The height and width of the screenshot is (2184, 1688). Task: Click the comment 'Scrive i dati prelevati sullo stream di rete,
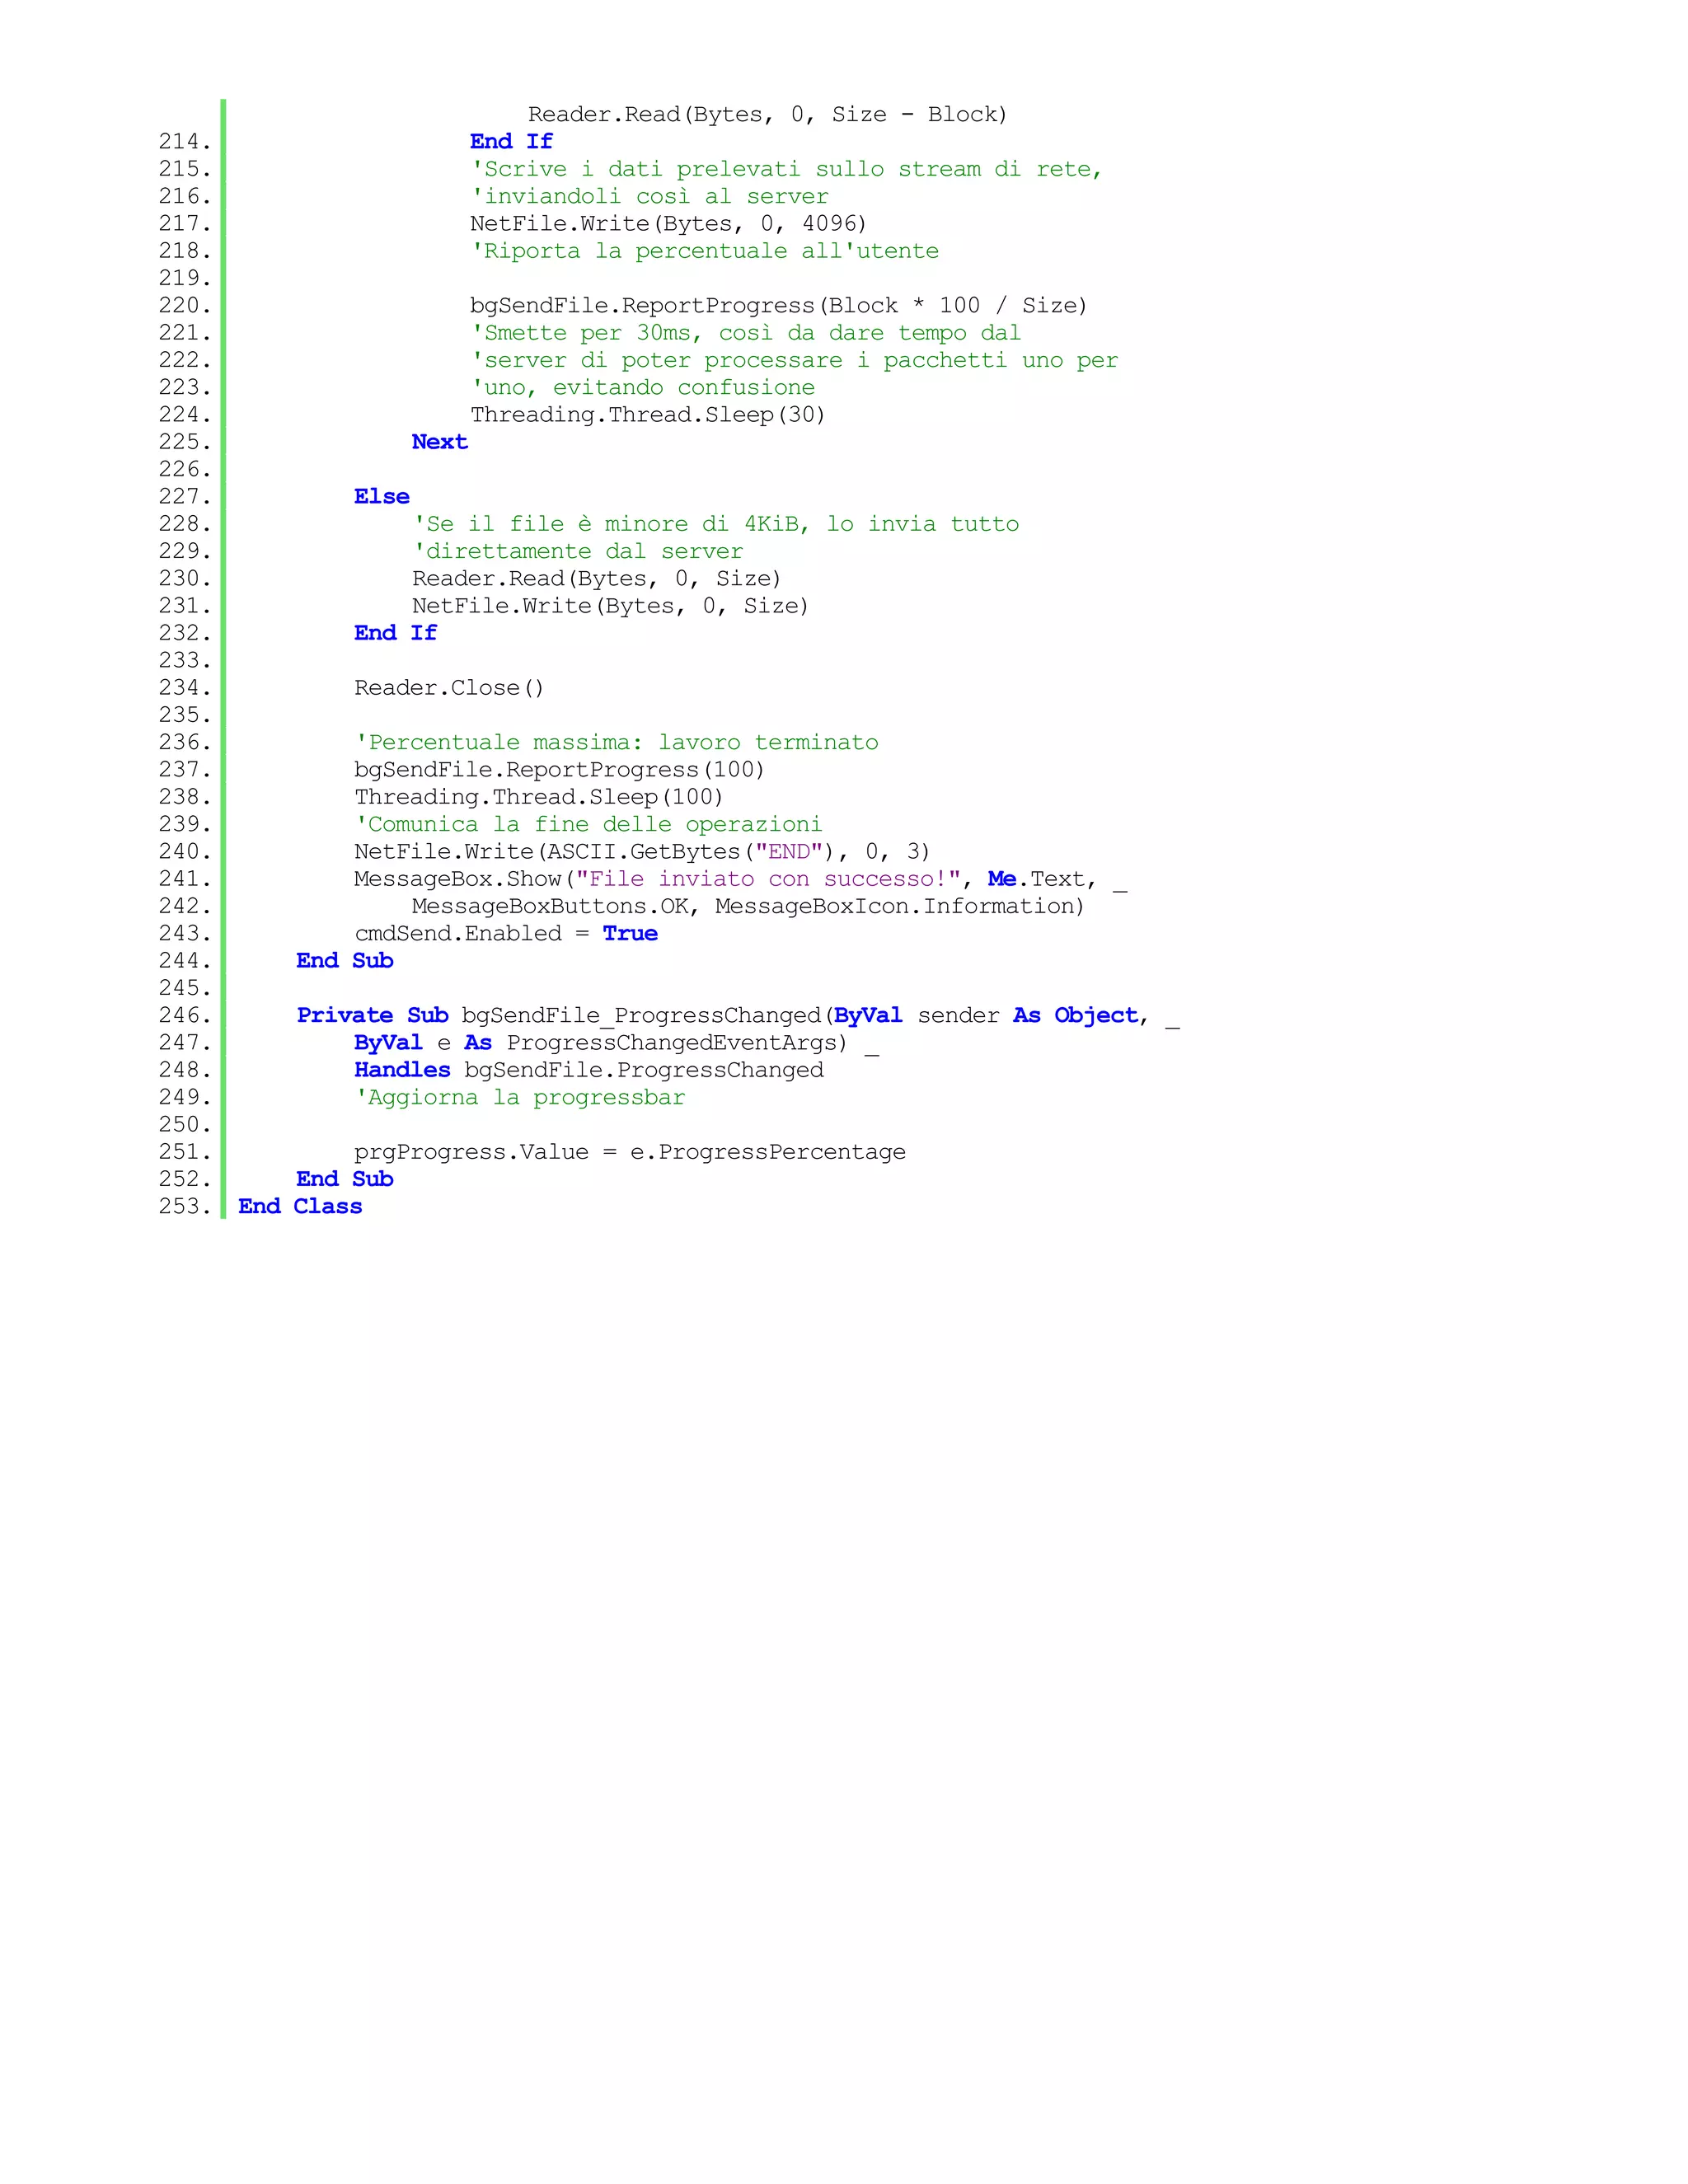[x=786, y=169]
